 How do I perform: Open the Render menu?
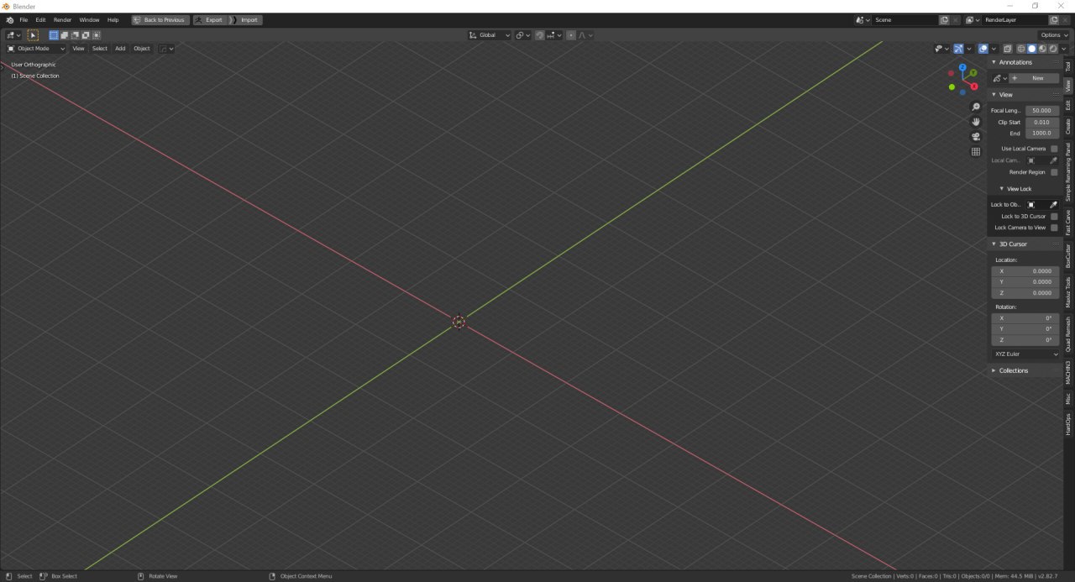click(62, 19)
